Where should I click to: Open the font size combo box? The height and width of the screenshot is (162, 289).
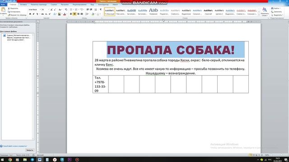pyautogui.click(x=45, y=9)
